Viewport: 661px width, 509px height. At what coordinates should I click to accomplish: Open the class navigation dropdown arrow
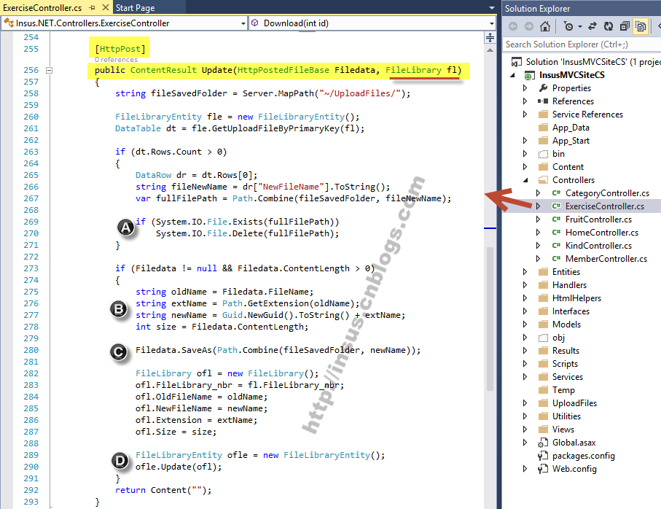coord(243,23)
